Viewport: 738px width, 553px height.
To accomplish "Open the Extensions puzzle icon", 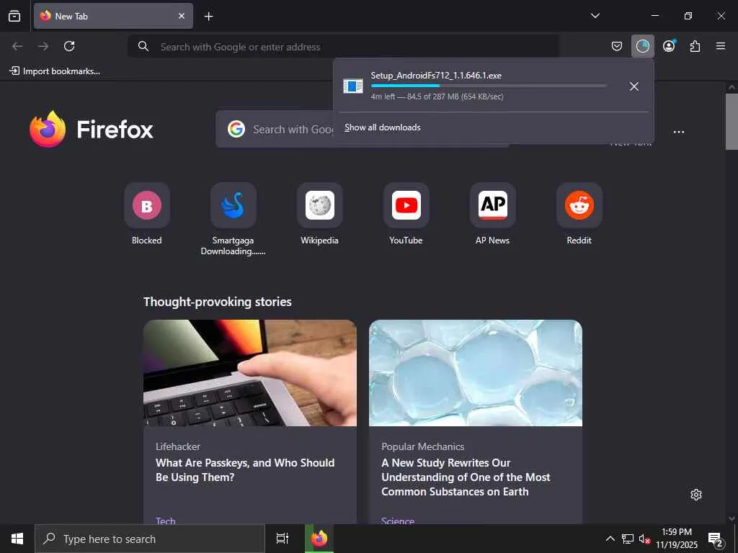I will tap(695, 46).
